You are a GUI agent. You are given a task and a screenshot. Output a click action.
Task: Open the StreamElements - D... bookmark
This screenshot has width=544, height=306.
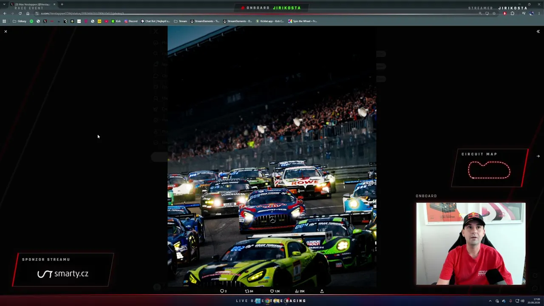pyautogui.click(x=238, y=21)
